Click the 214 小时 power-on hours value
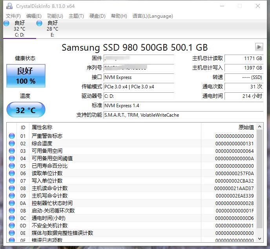 point(244,96)
